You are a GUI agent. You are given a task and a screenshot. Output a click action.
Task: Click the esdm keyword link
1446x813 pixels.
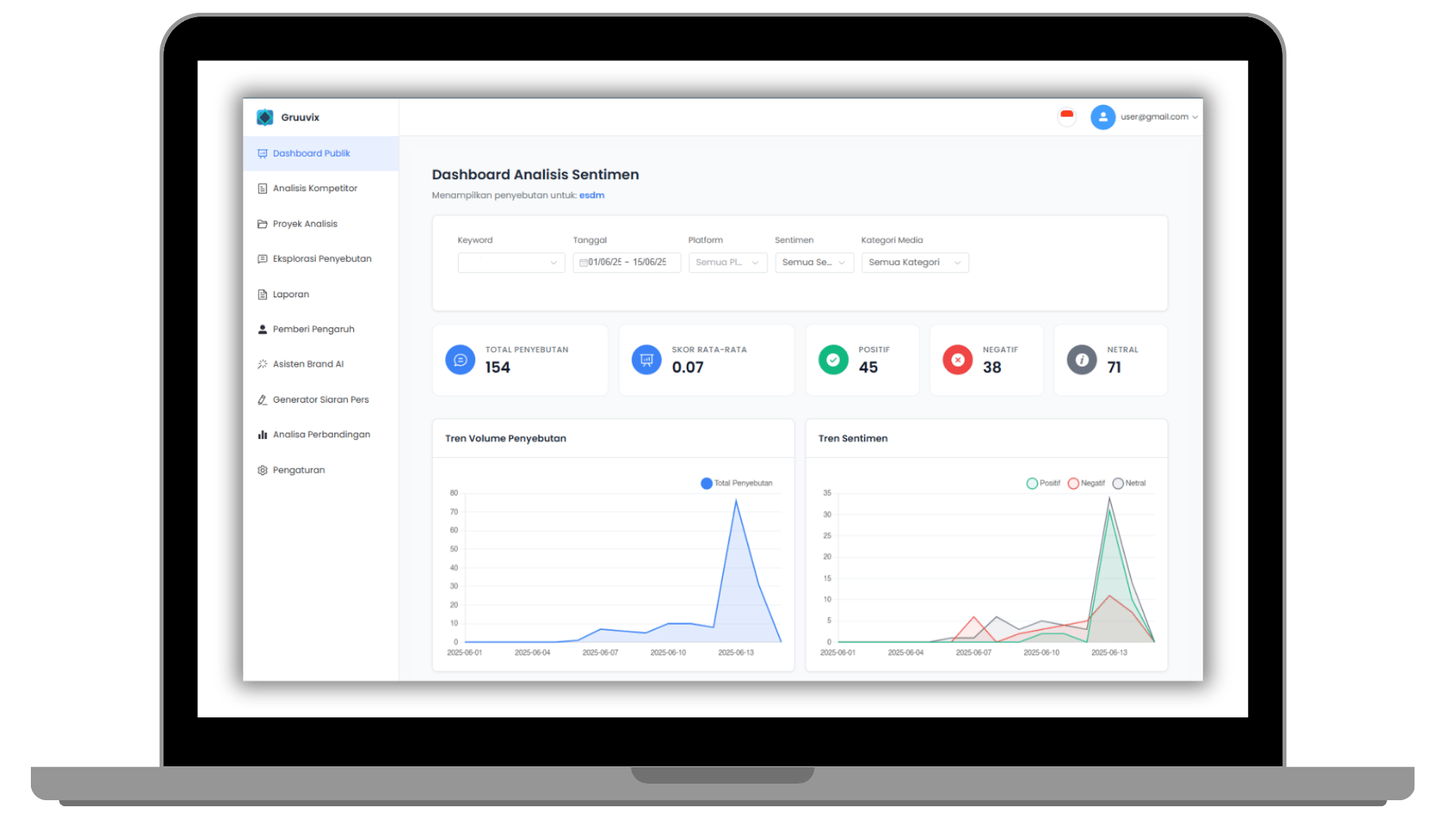pos(592,195)
